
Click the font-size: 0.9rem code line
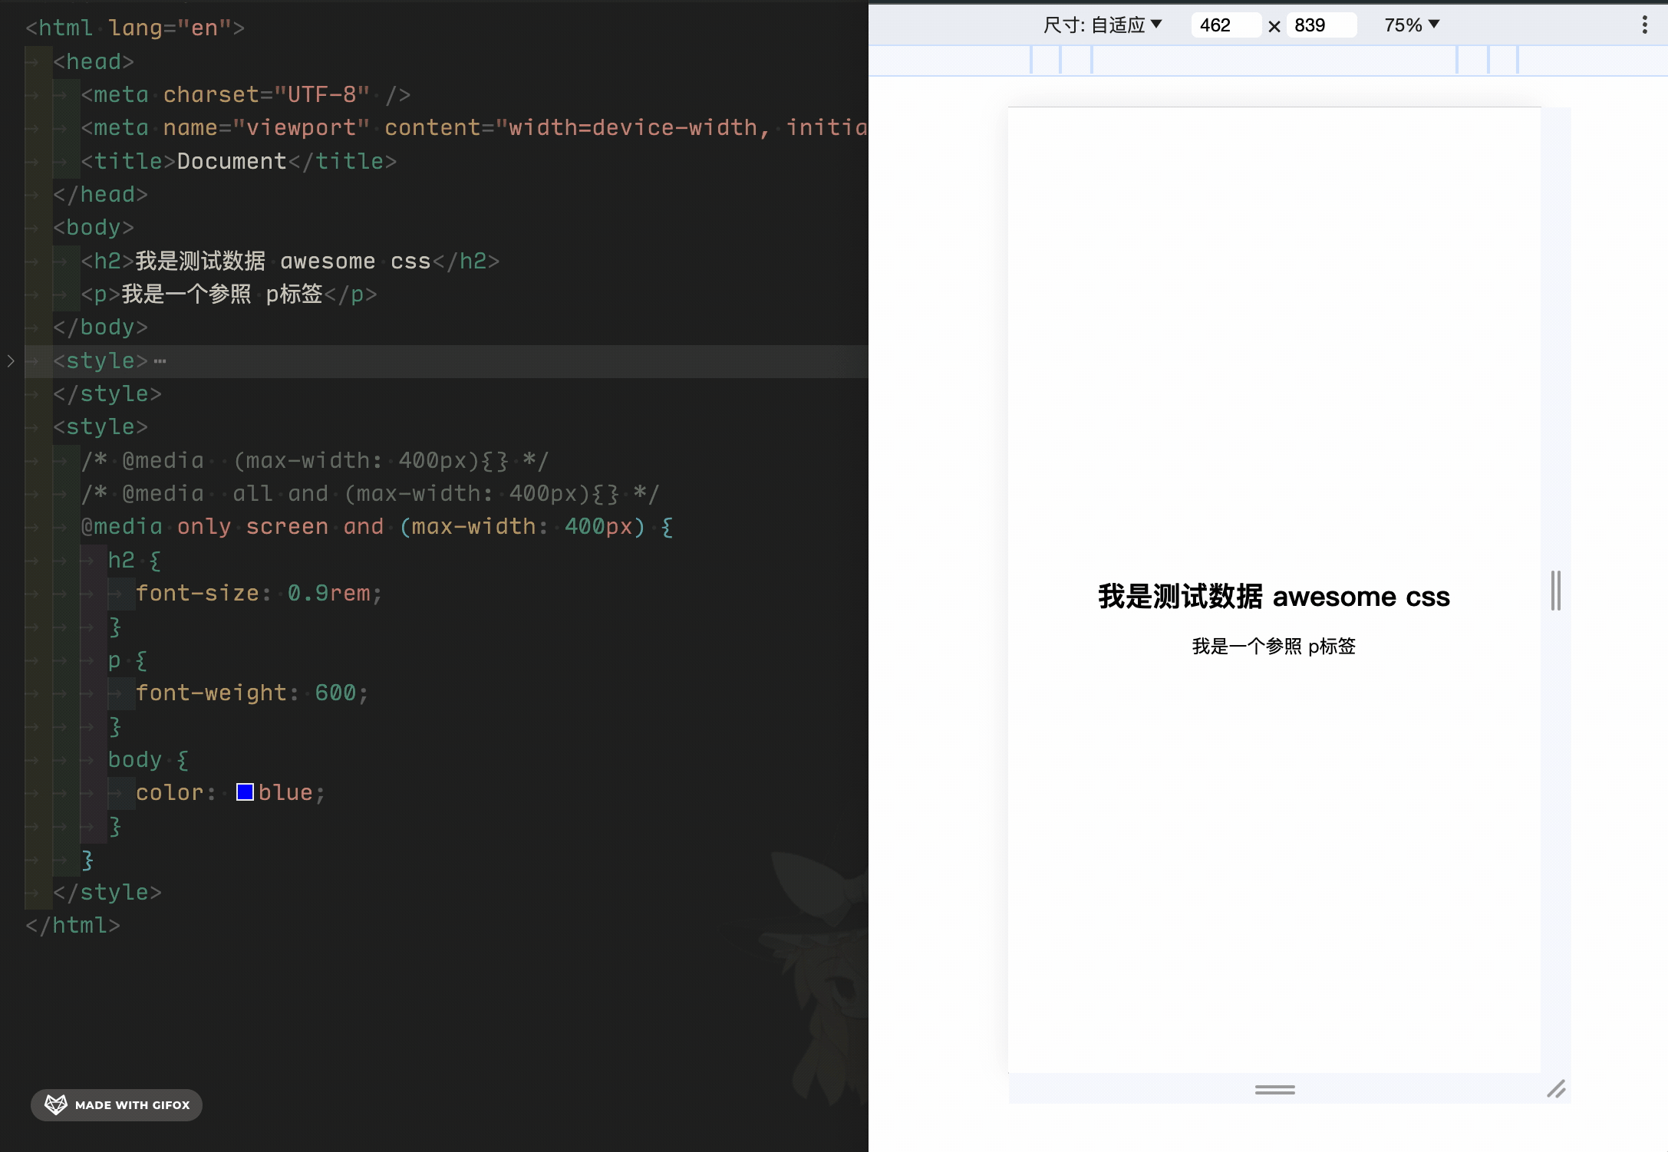click(258, 594)
